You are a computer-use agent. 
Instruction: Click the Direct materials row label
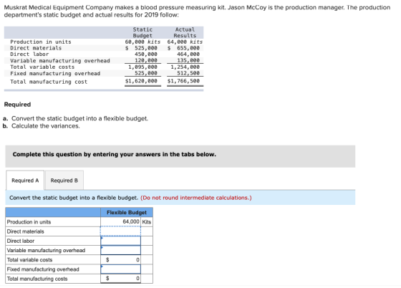pyautogui.click(x=25, y=231)
